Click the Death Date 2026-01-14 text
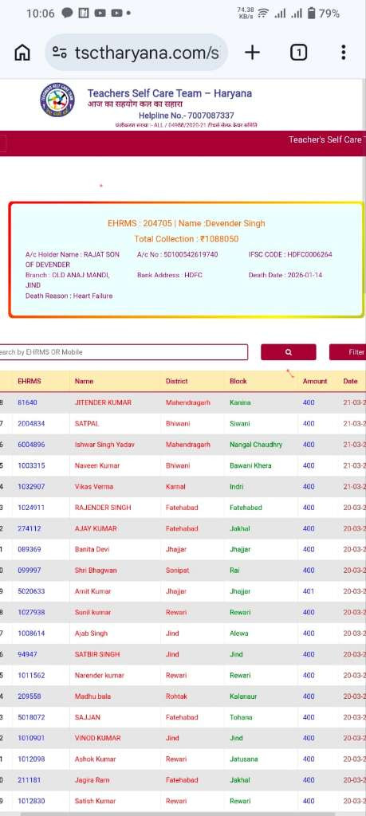366x816 pixels. [285, 275]
